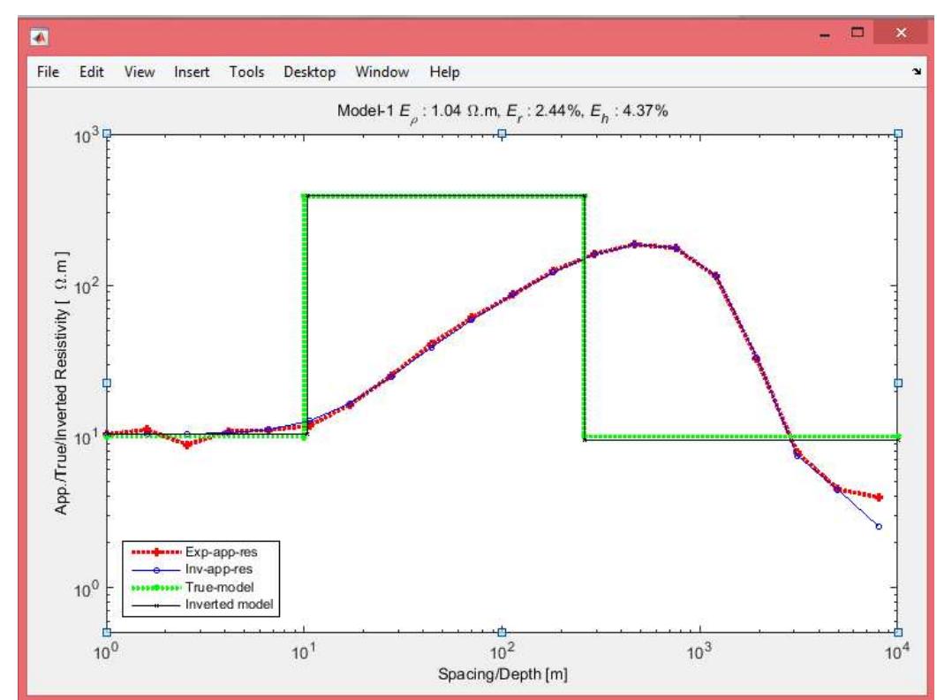Click the dock figure arrow icon
937x700 pixels.
click(917, 72)
